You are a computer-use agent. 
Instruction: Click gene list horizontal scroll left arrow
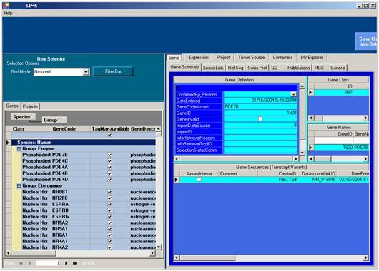[x=8, y=253]
